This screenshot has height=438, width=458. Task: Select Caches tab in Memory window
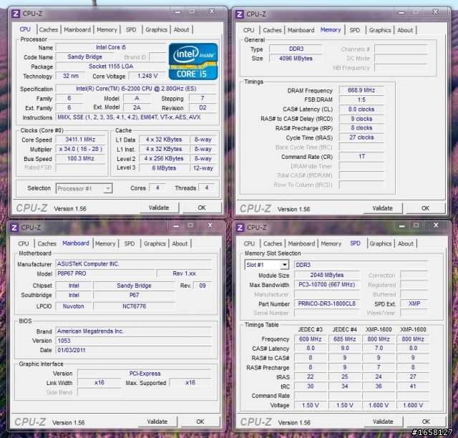(272, 30)
